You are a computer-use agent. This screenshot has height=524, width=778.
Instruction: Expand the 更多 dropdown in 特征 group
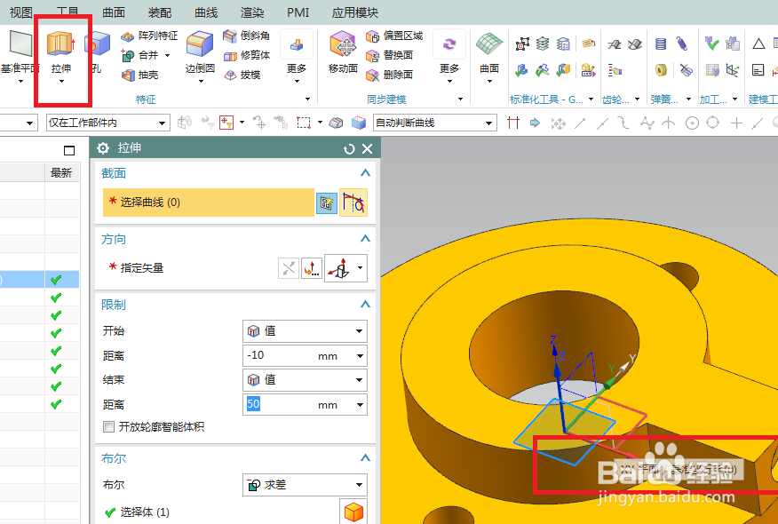point(296,69)
